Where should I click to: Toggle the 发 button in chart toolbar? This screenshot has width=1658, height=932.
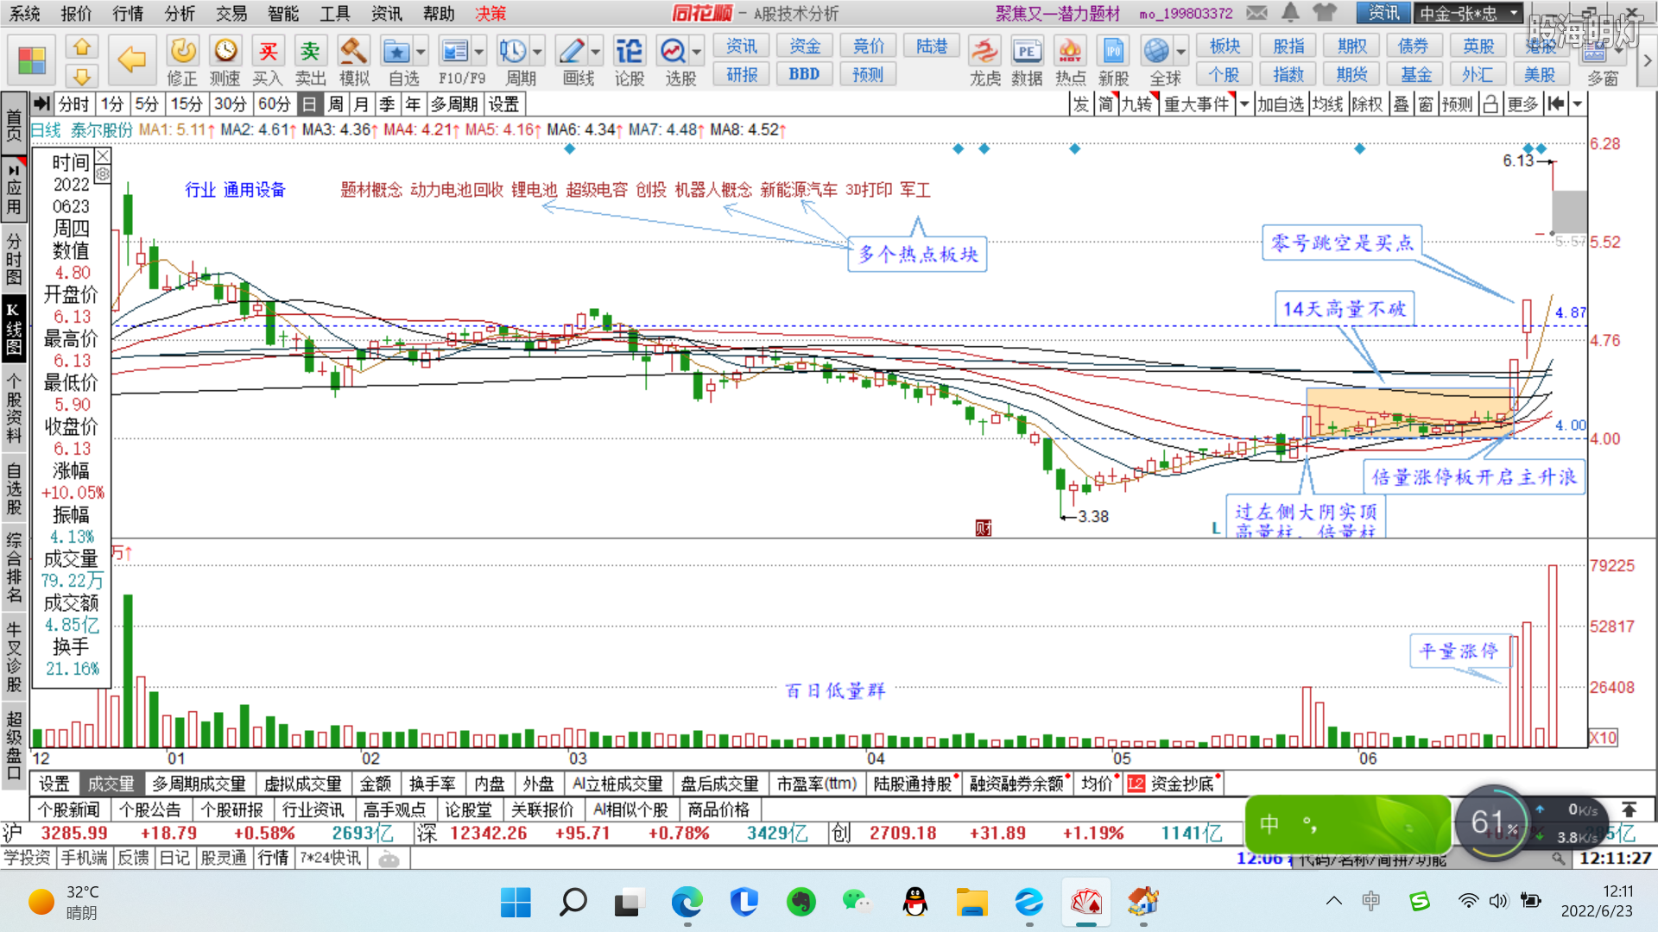(1081, 104)
